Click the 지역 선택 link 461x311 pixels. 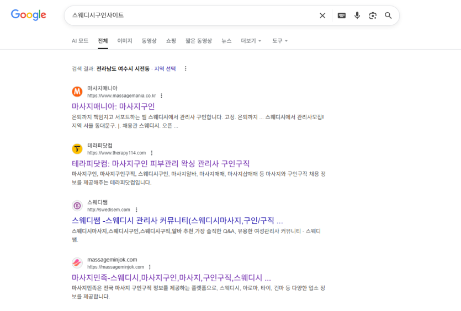click(165, 69)
